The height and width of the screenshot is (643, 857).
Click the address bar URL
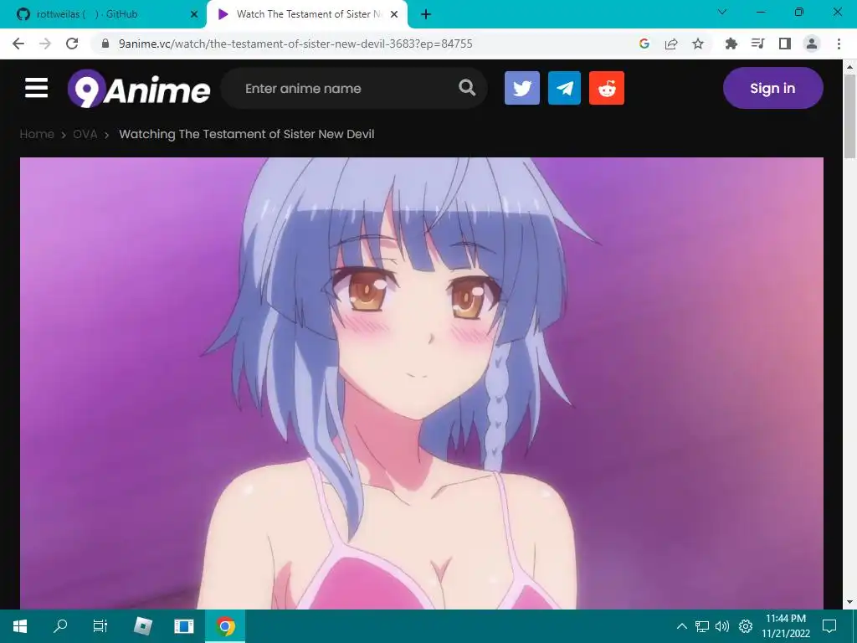tap(295, 44)
